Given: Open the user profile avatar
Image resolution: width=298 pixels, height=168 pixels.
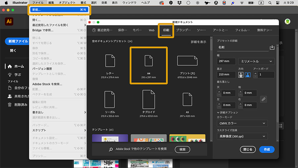Looking at the screenshot, I should pos(287,21).
